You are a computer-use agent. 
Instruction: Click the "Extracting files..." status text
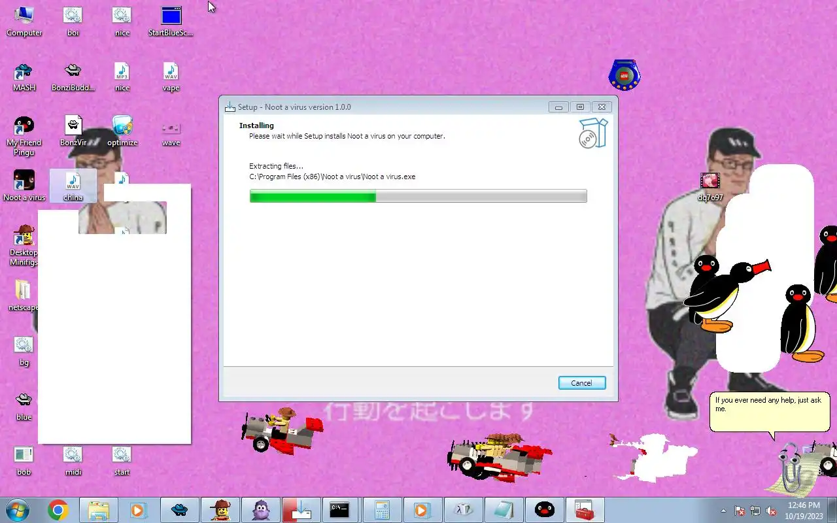(x=276, y=166)
